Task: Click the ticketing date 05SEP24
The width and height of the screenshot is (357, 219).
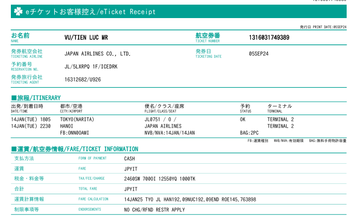Action: [x=259, y=53]
